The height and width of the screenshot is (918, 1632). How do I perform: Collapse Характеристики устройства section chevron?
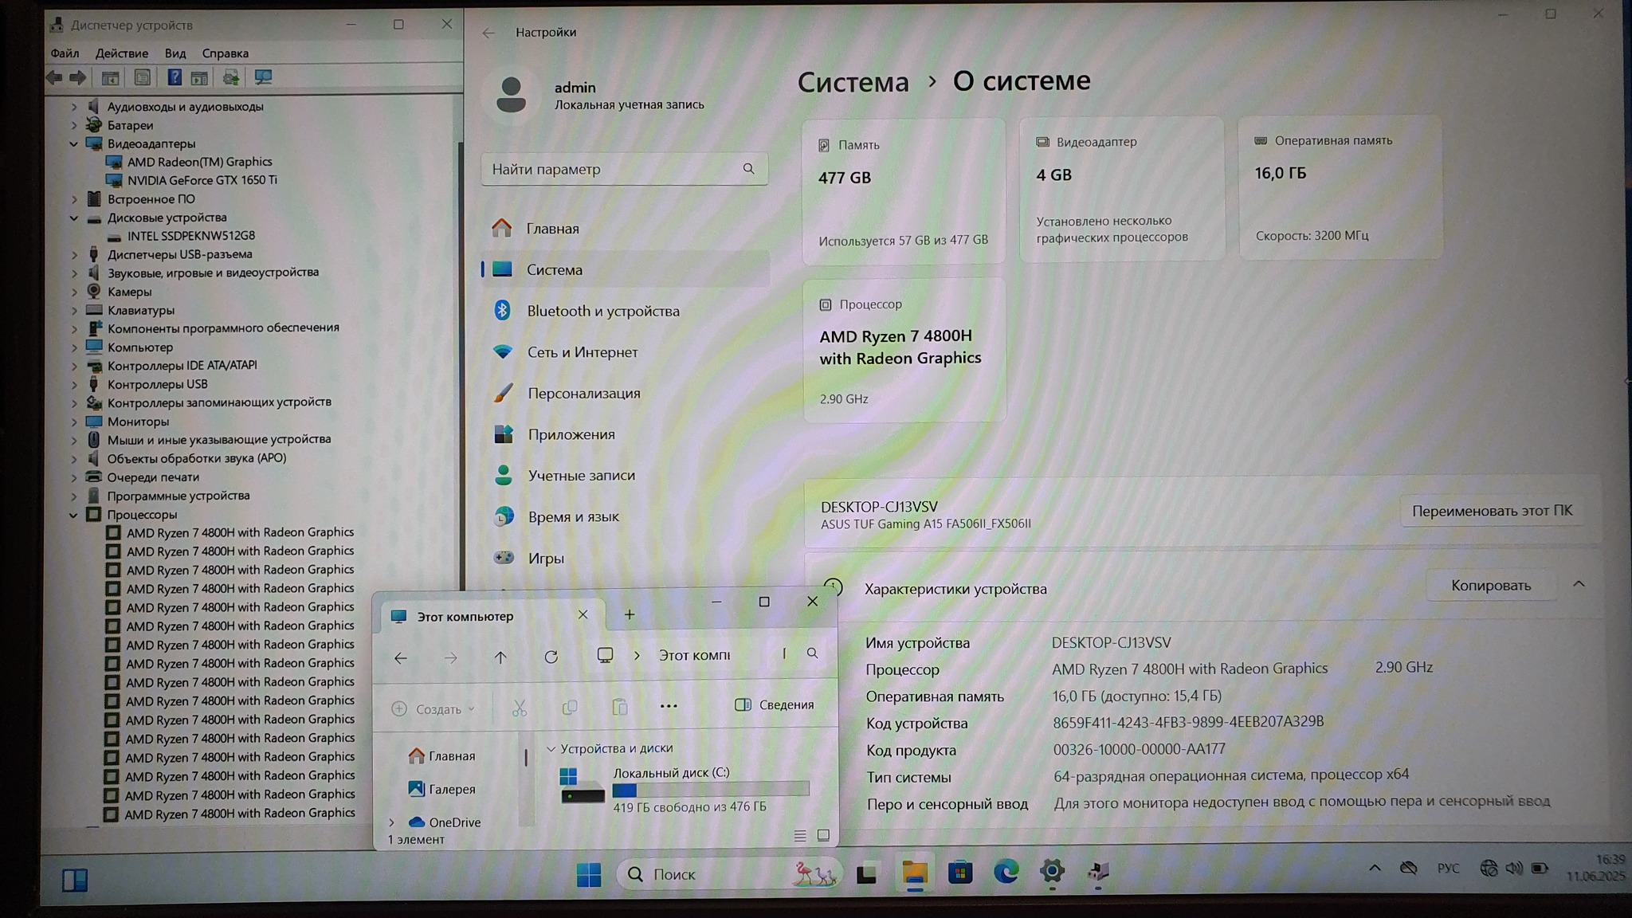(x=1579, y=584)
